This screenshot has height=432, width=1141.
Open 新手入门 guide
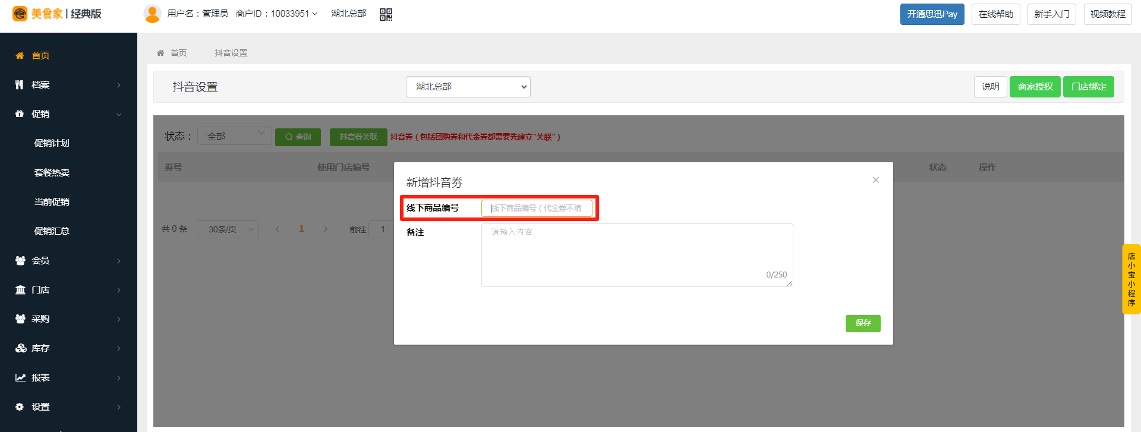tap(1052, 14)
